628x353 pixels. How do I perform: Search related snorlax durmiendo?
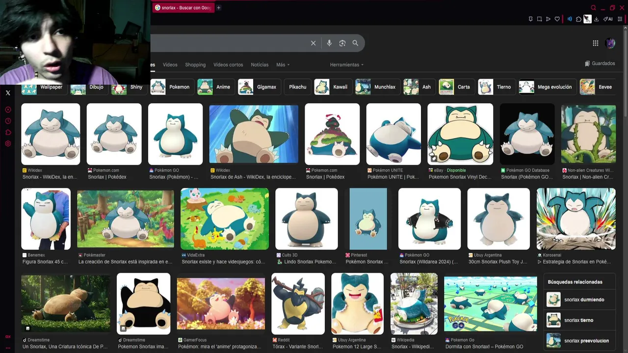pyautogui.click(x=579, y=300)
